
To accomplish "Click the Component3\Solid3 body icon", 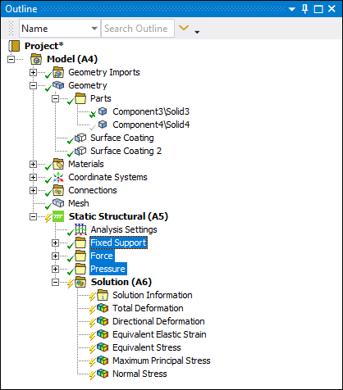I will point(103,111).
